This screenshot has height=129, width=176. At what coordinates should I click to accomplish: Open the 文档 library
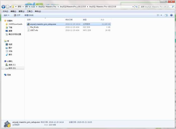pos(10,51)
